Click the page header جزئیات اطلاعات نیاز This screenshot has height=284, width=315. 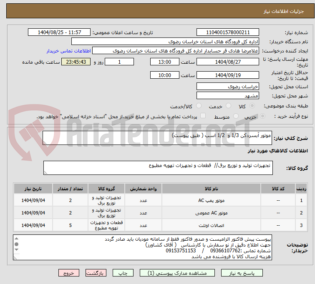[x=284, y=11]
